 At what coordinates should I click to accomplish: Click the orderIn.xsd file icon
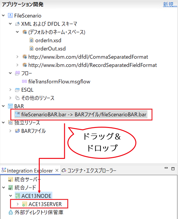tap(31, 40)
